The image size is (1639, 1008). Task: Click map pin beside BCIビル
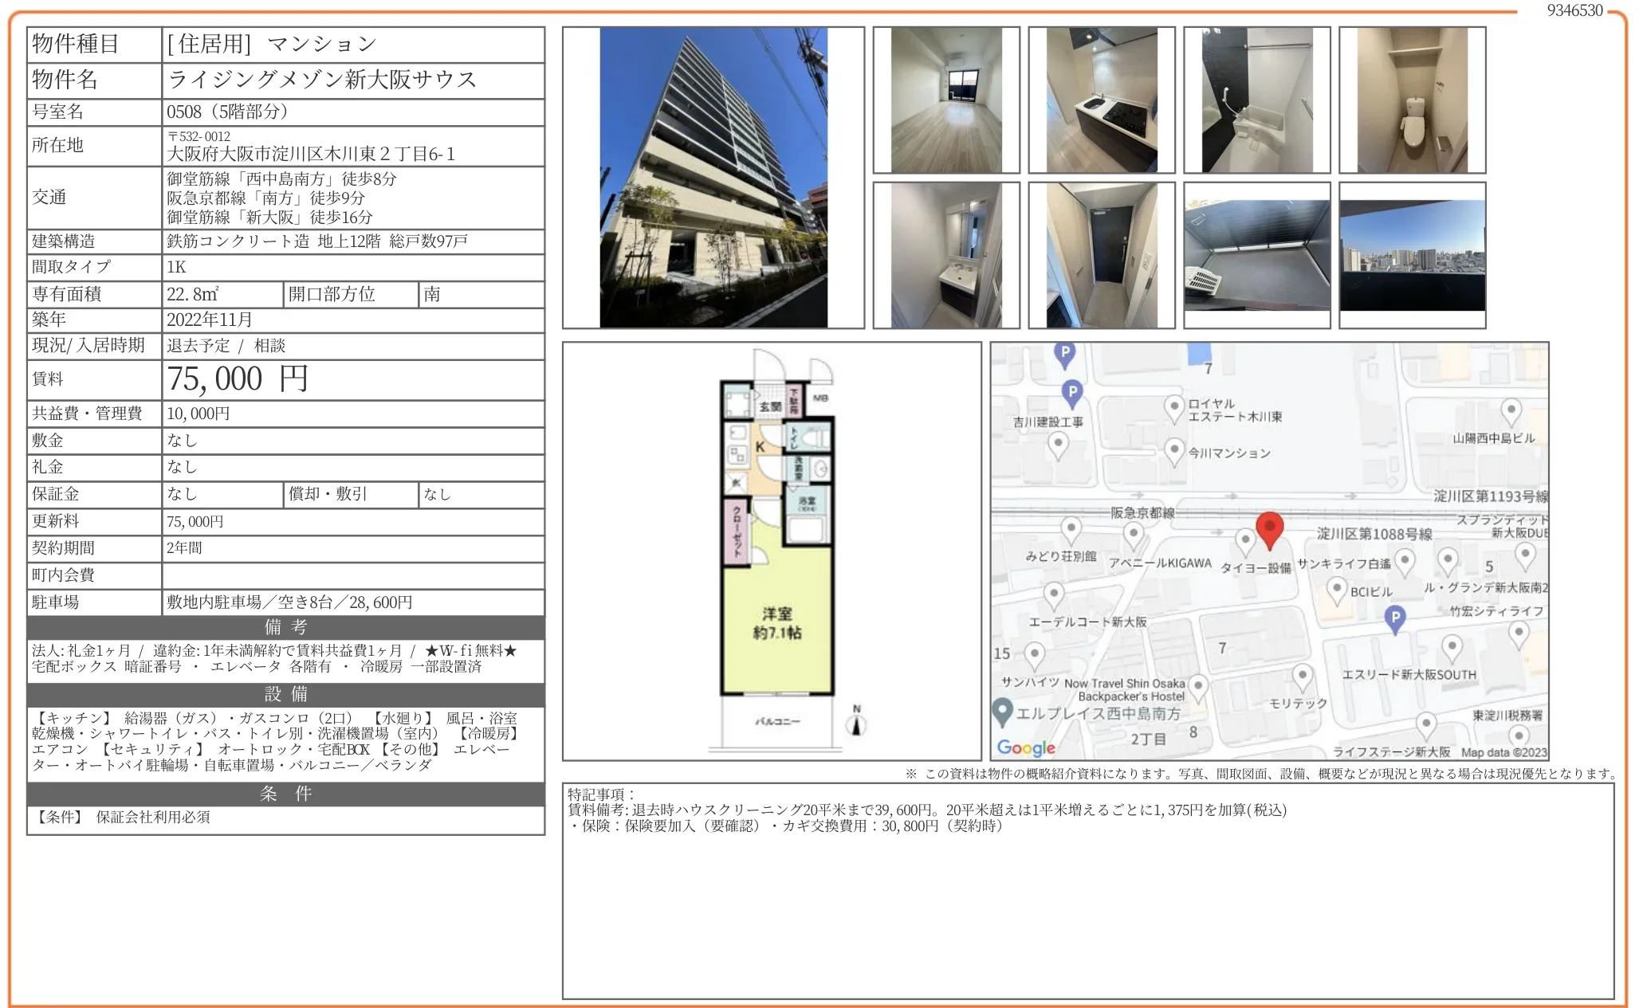click(1337, 590)
